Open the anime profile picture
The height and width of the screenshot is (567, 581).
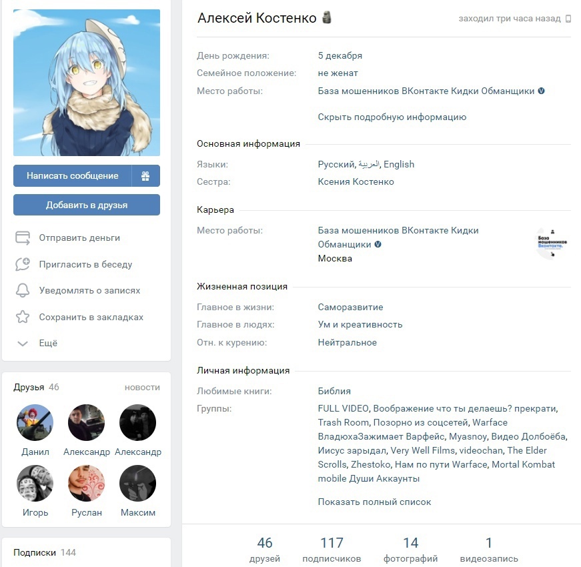87,83
